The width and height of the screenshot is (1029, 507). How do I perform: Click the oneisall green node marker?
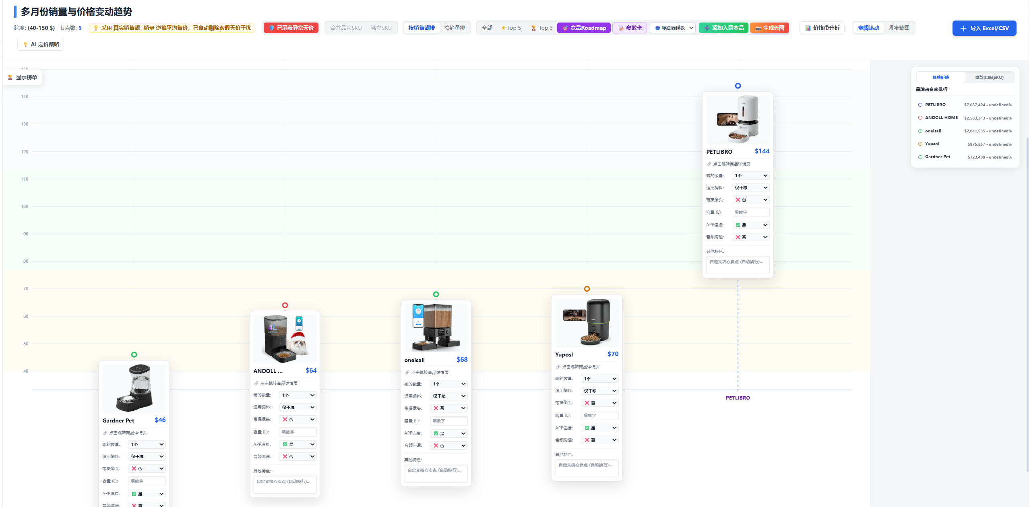[x=436, y=295]
